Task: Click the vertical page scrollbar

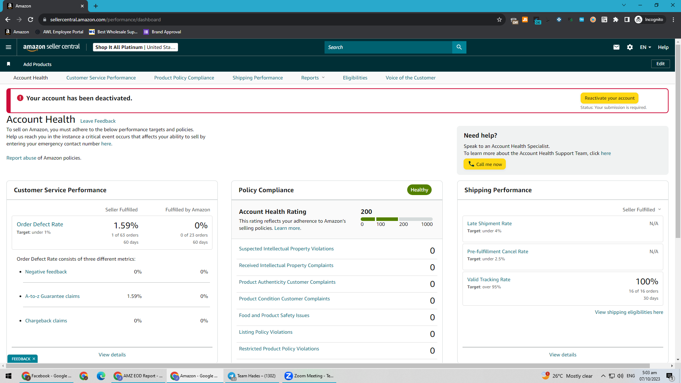Action: pos(678,142)
